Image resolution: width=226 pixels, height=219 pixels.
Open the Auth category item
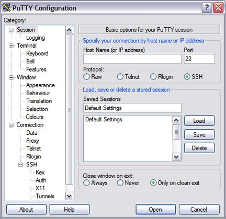pyautogui.click(x=41, y=180)
